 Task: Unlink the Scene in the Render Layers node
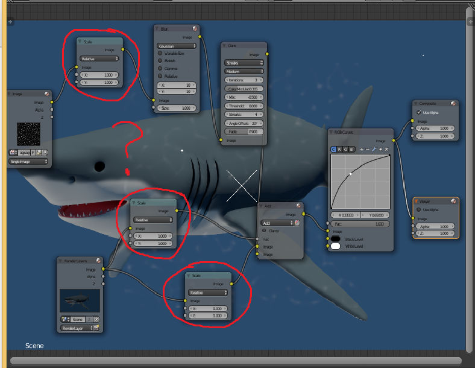pos(96,320)
